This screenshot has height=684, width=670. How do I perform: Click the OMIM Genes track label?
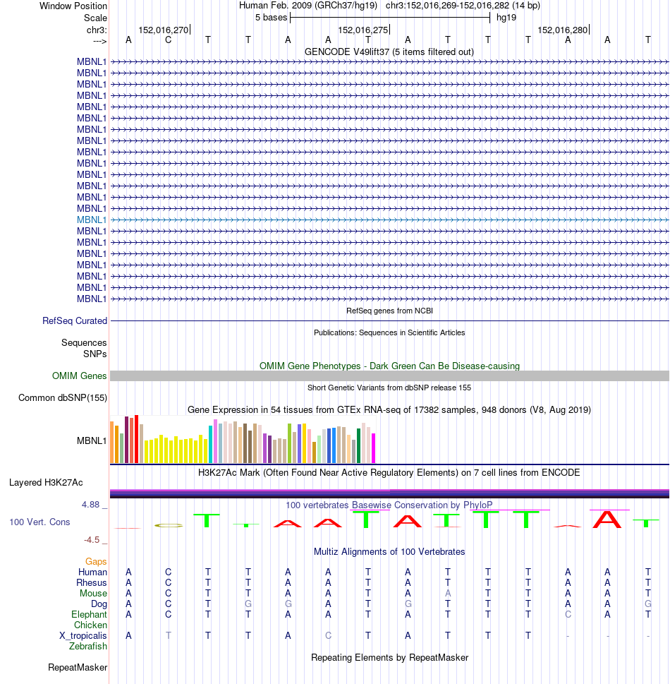click(x=79, y=376)
